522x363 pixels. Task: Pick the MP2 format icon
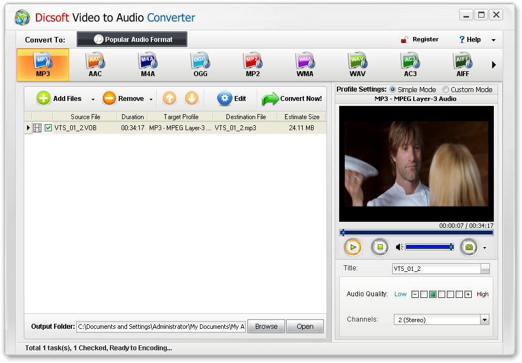pyautogui.click(x=252, y=65)
